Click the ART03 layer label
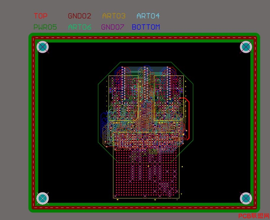The width and height of the screenshot is (270, 220). point(114,16)
